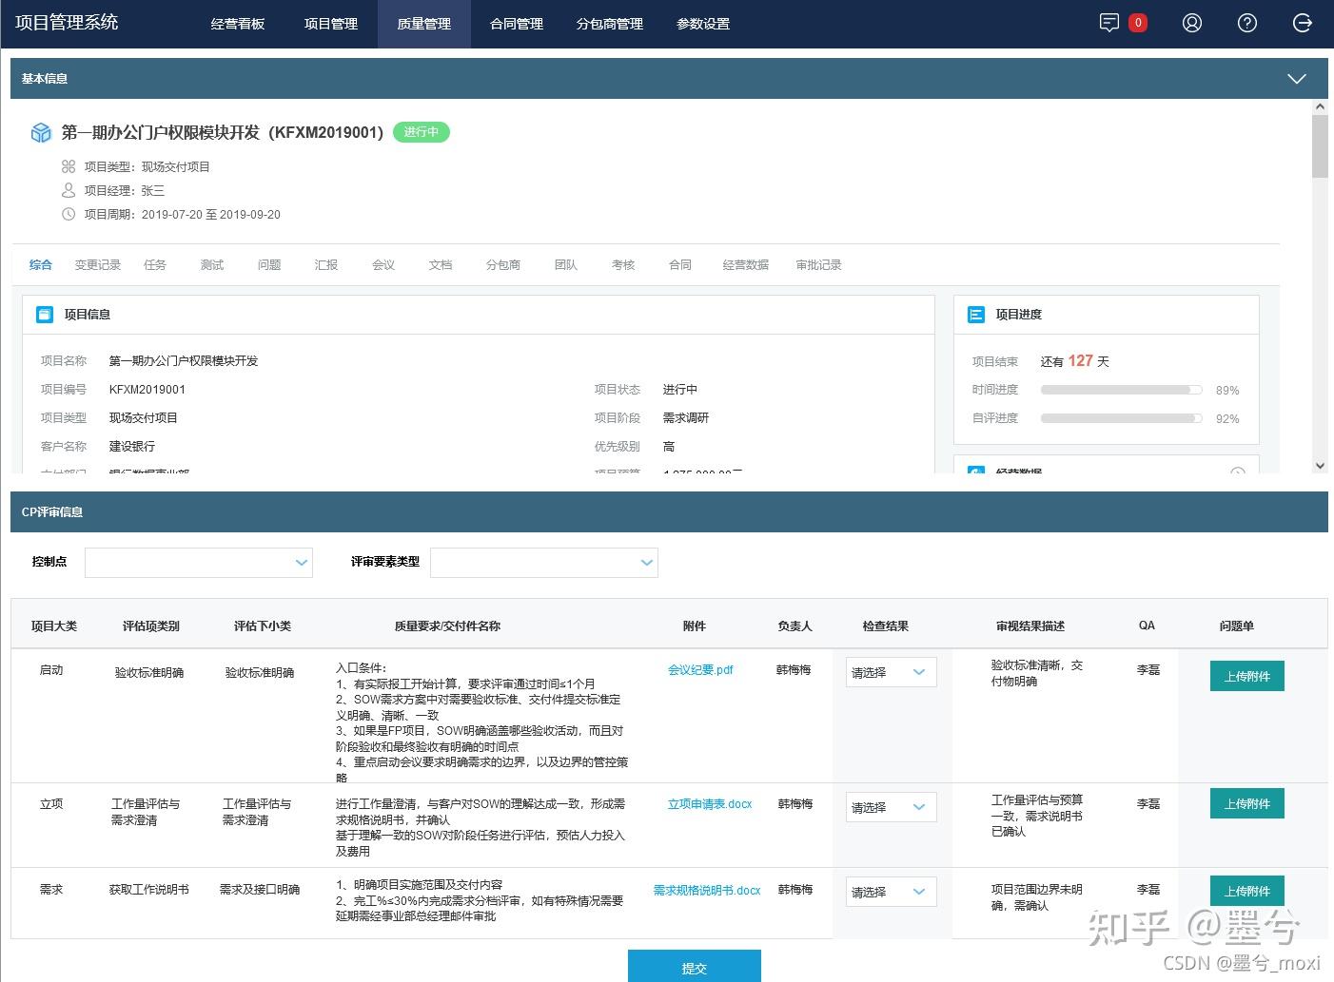
Task: Switch to the 经营数据 tab
Action: (745, 265)
